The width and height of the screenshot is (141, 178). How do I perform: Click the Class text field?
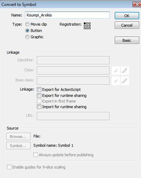coord(73,70)
